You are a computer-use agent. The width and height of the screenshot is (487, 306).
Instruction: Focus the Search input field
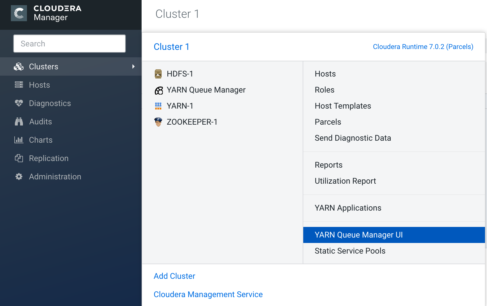(x=69, y=44)
